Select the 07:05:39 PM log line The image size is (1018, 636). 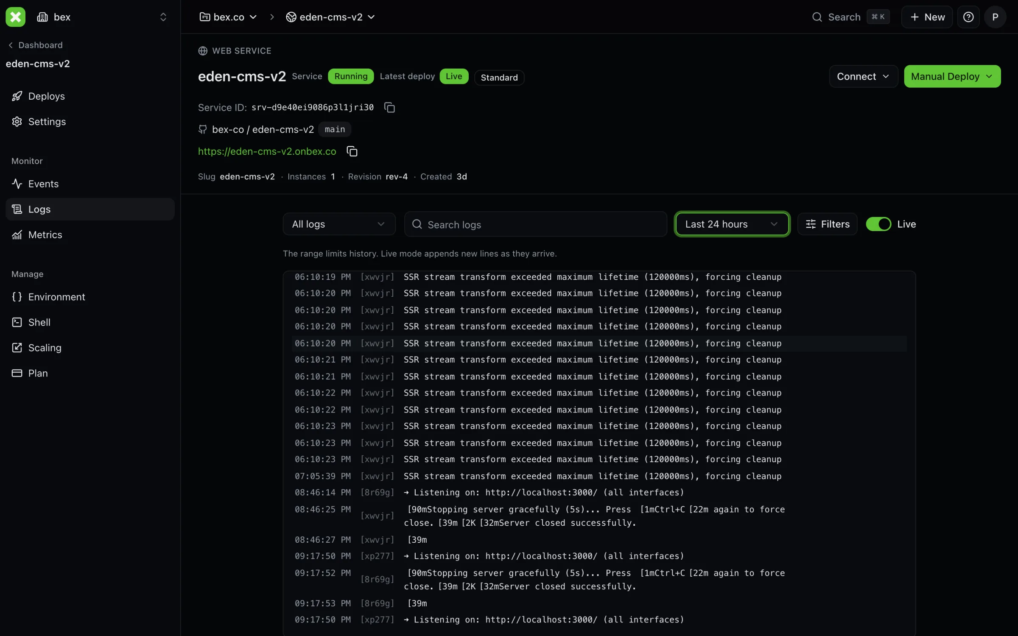click(x=599, y=476)
